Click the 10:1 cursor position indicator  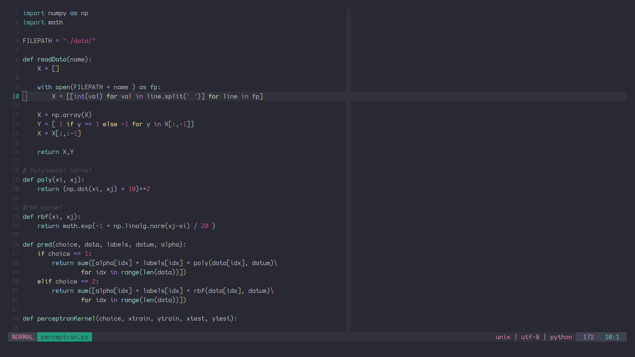coord(612,337)
